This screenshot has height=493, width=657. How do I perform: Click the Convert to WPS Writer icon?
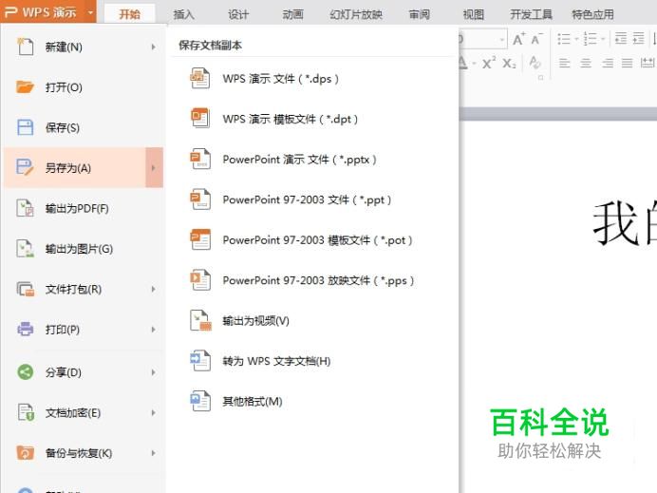tap(200, 361)
